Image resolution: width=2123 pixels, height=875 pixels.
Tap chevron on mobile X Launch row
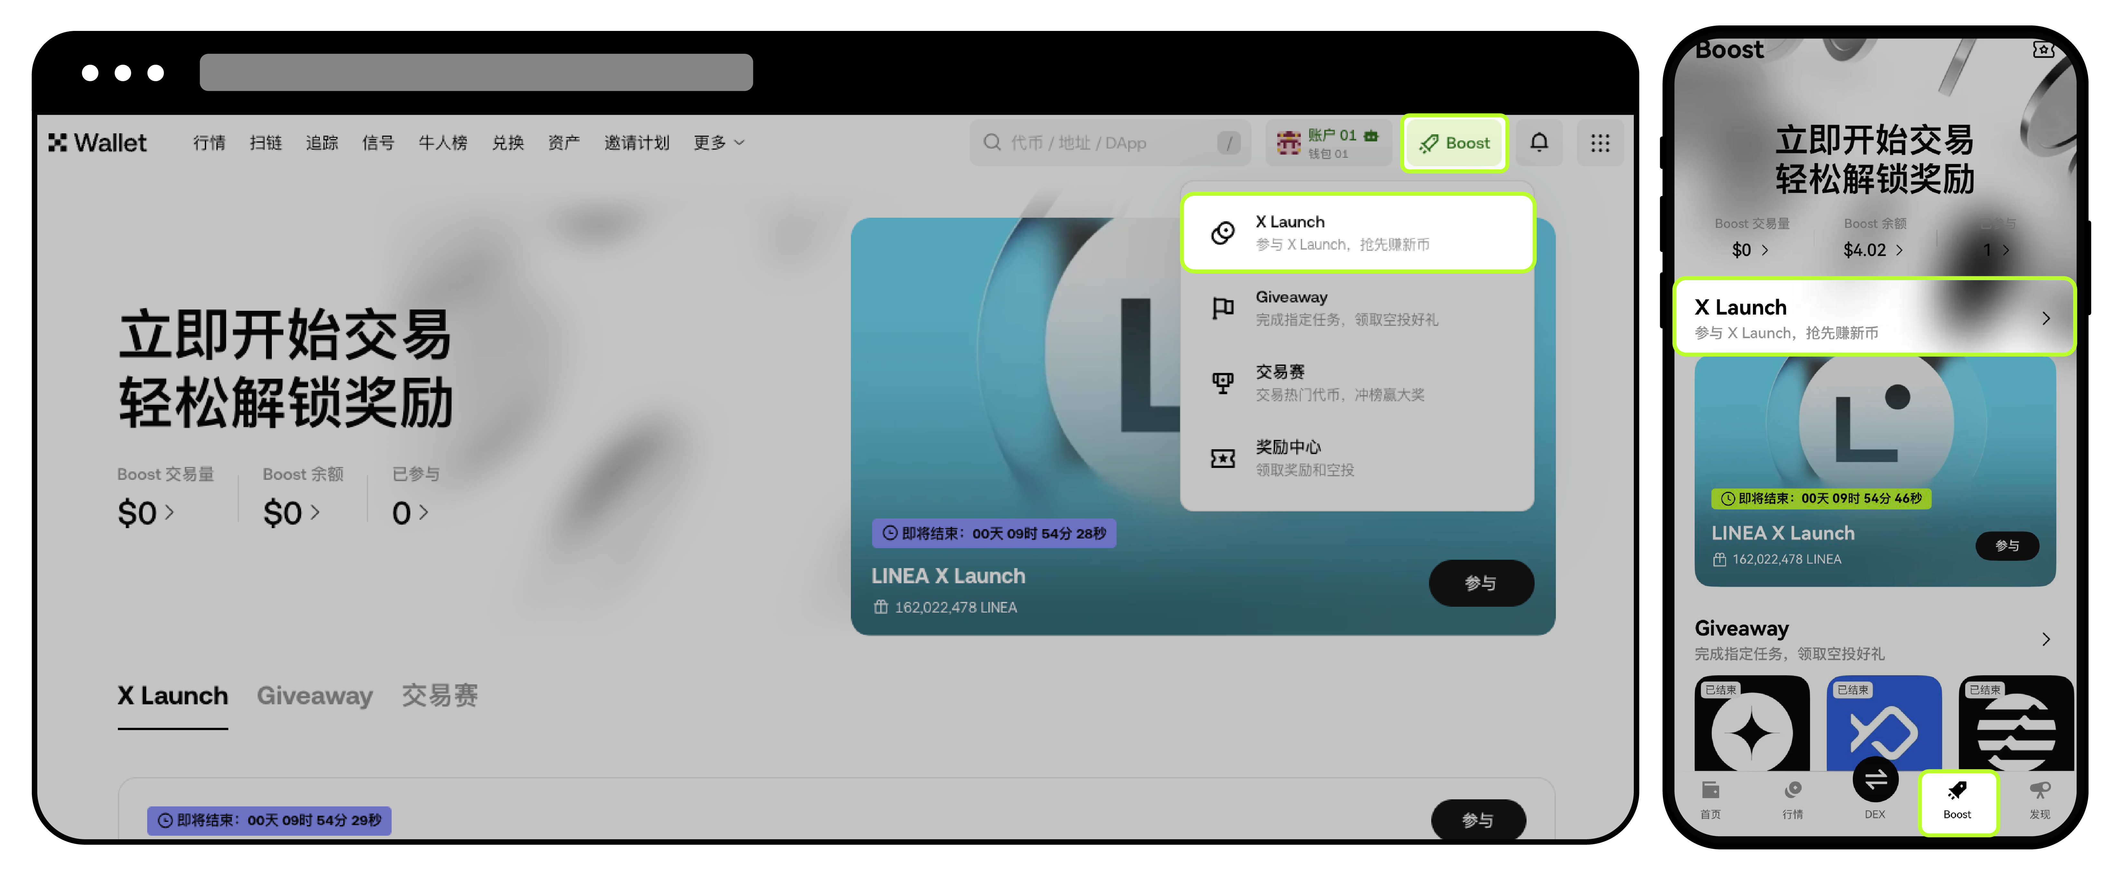[2045, 318]
